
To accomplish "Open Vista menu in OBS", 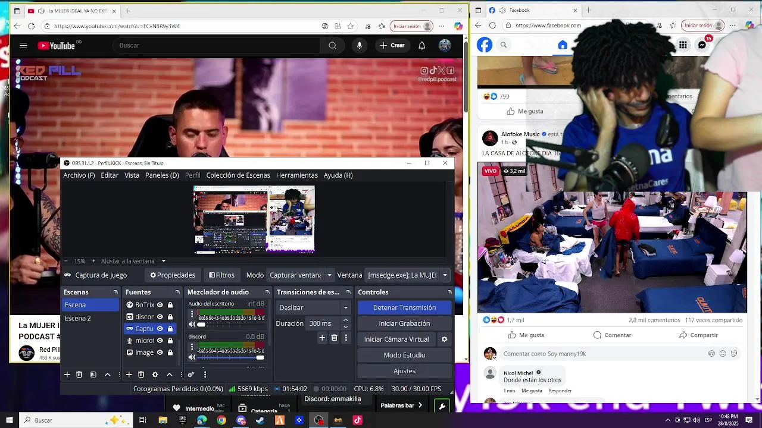I will click(132, 175).
